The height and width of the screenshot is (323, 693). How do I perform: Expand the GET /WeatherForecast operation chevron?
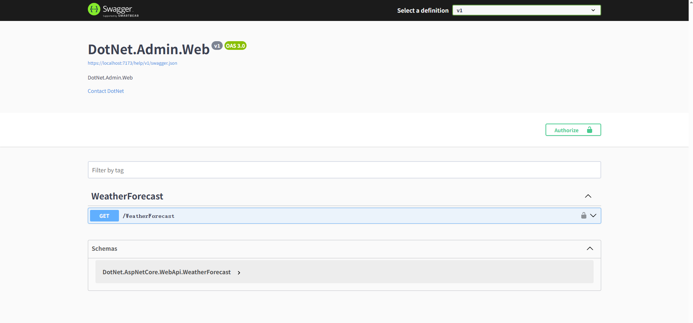pyautogui.click(x=593, y=216)
